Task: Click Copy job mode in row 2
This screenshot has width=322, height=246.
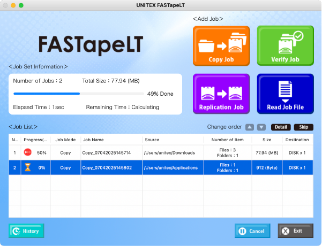Action: click(65, 168)
